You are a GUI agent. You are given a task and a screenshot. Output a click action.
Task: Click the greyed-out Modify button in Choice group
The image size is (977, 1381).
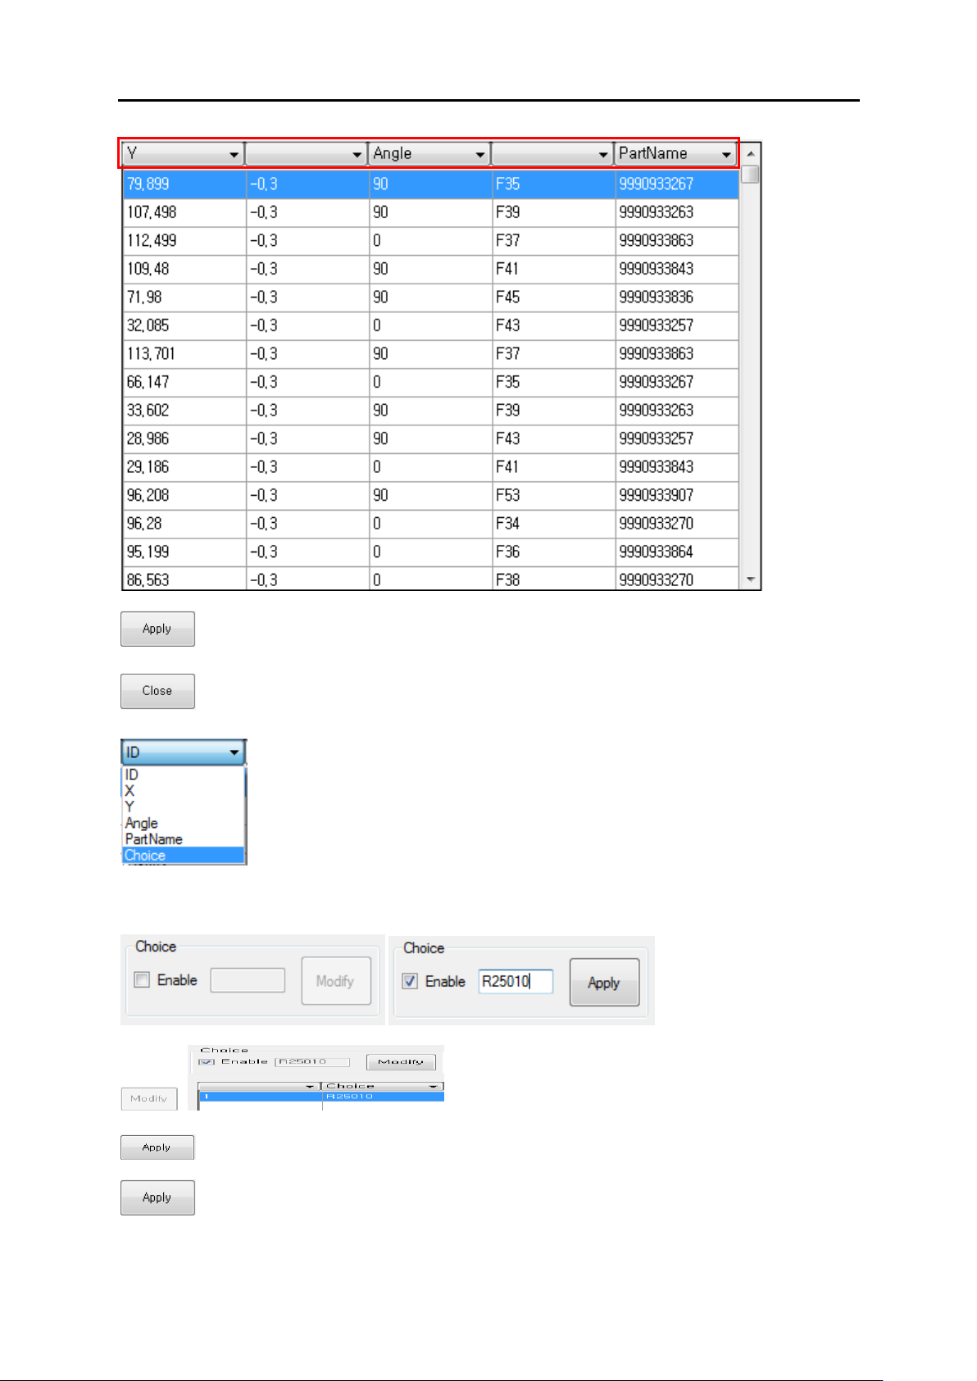click(x=336, y=981)
